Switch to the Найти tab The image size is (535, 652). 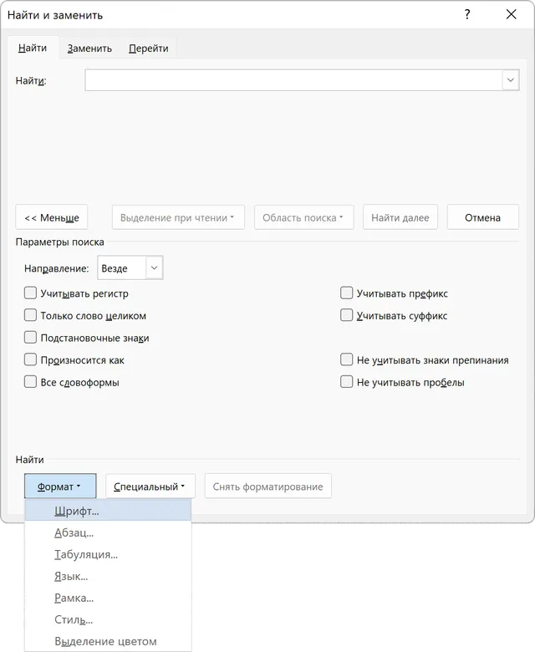point(33,48)
